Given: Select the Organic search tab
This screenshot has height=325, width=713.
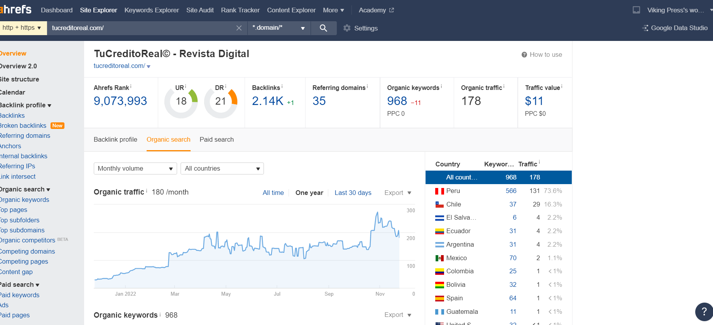Looking at the screenshot, I should [169, 139].
